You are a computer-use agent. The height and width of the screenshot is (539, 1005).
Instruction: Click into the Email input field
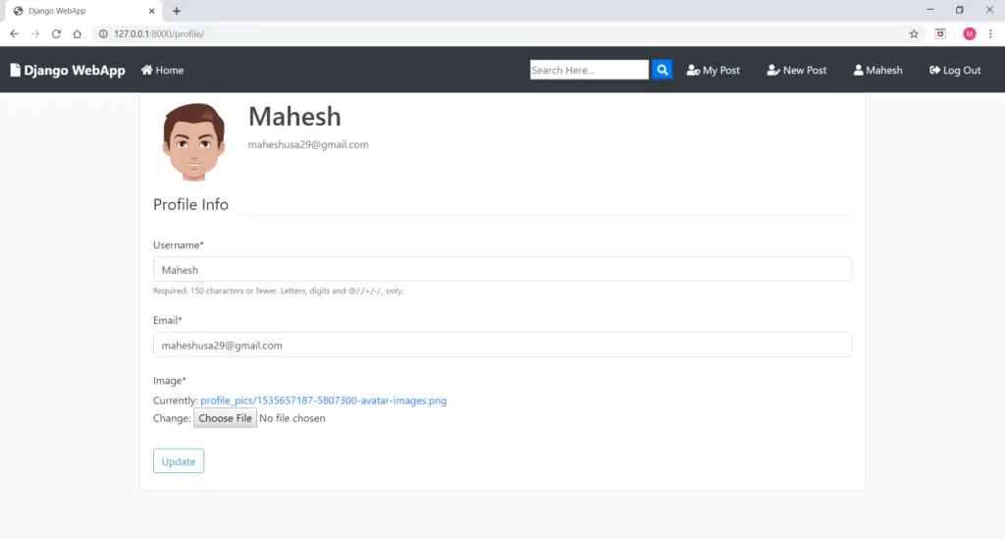[x=502, y=346]
